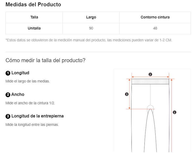Click the Mide el ancho de la cintura text
This screenshot has width=193, height=153.
click(30, 103)
